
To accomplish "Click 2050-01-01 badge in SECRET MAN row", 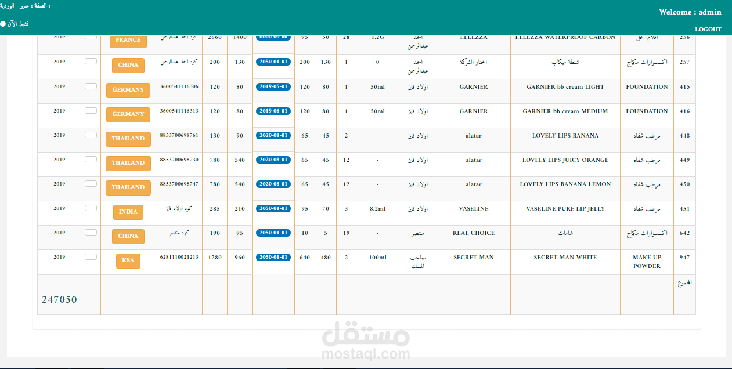I will 273,257.
